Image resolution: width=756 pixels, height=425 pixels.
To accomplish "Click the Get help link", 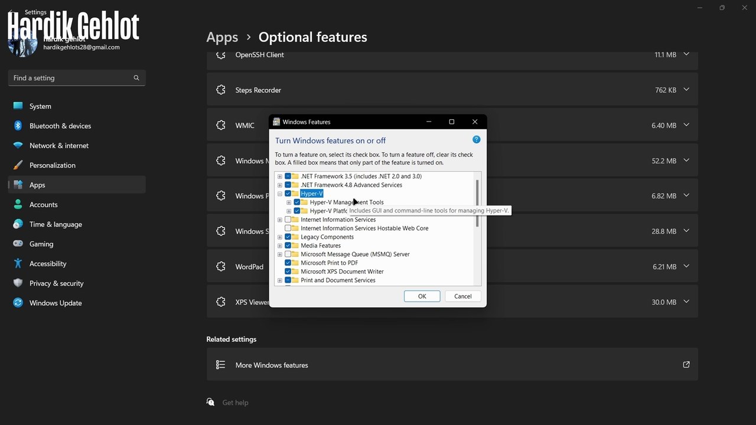I will tap(235, 403).
